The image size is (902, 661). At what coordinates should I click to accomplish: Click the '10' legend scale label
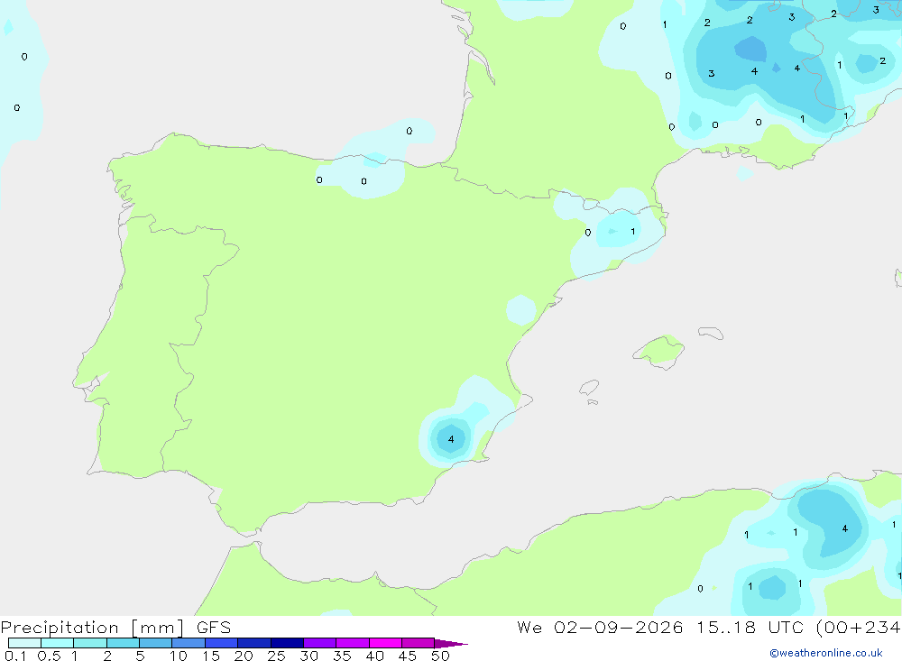click(x=179, y=656)
